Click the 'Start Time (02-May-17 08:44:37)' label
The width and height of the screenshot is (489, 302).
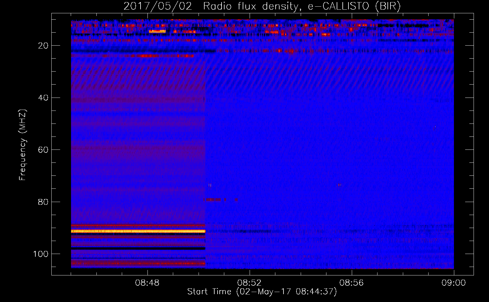[262, 292]
